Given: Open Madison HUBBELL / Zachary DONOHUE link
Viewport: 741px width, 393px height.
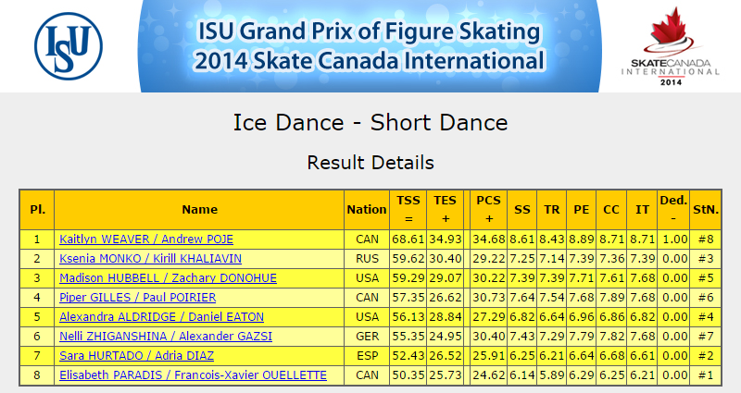Looking at the screenshot, I should 168,278.
